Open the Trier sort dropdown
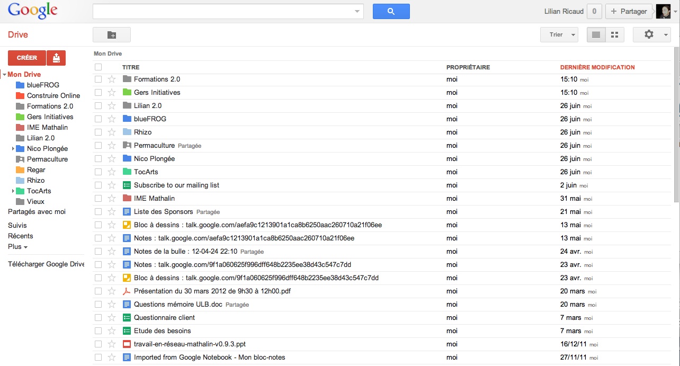 pyautogui.click(x=559, y=35)
